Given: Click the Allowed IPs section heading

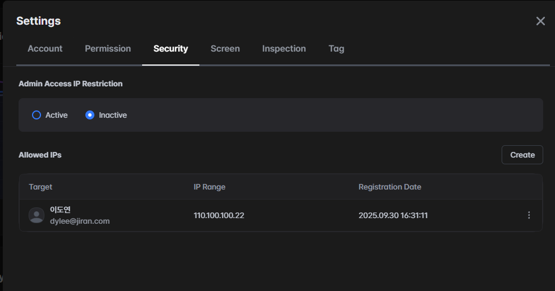Looking at the screenshot, I should tap(40, 155).
